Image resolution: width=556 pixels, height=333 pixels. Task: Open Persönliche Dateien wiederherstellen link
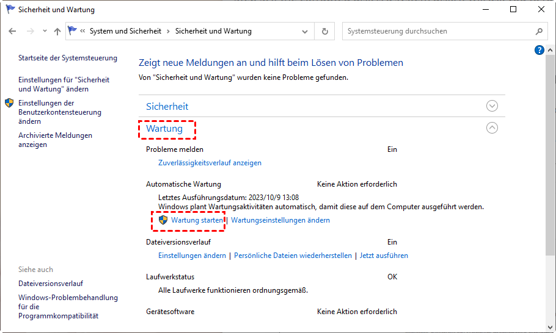click(293, 256)
